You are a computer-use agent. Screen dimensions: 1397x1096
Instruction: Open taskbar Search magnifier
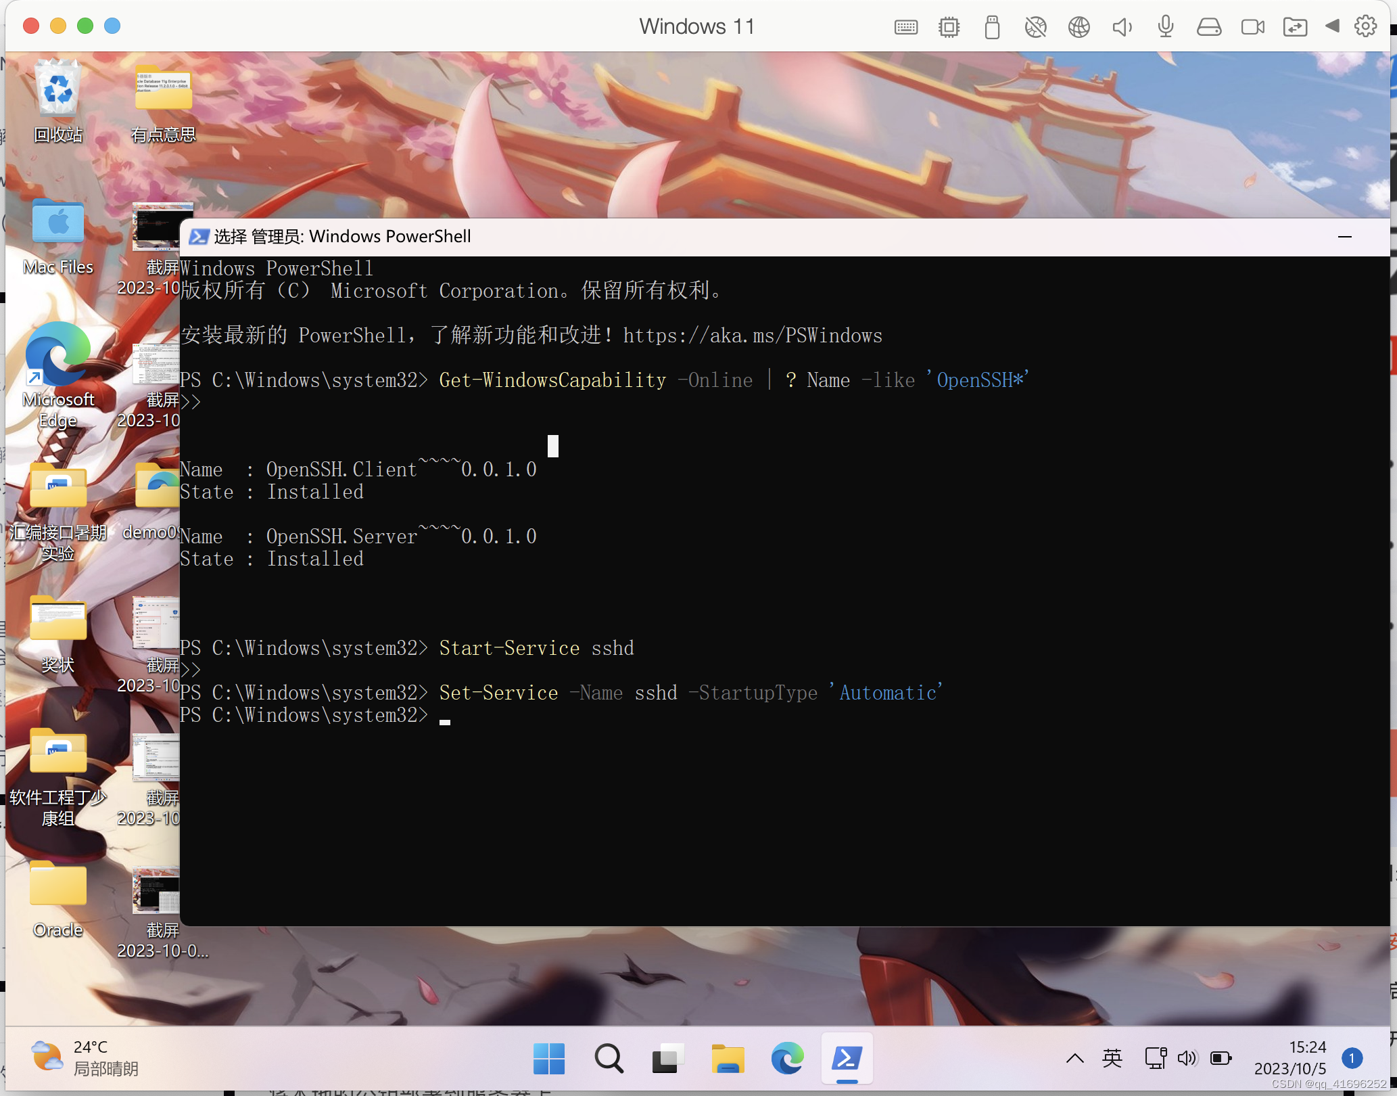(x=609, y=1059)
